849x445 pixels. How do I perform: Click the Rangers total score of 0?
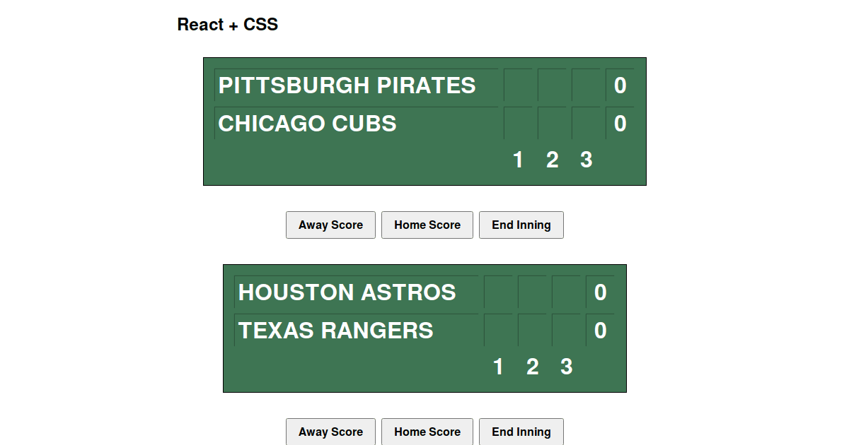click(600, 330)
